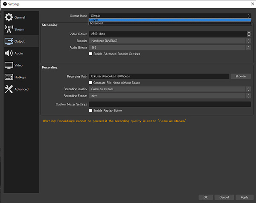Select the Stream antenna icon

(x=9, y=29)
